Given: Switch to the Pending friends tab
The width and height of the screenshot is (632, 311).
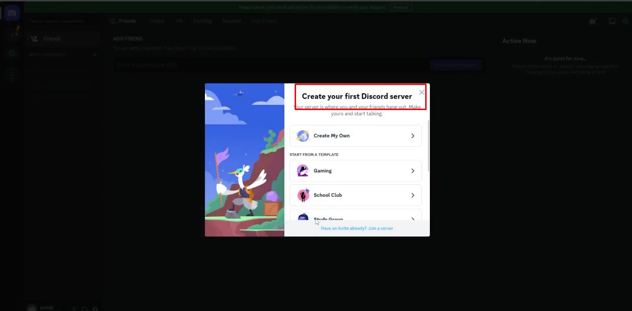Looking at the screenshot, I should [202, 20].
